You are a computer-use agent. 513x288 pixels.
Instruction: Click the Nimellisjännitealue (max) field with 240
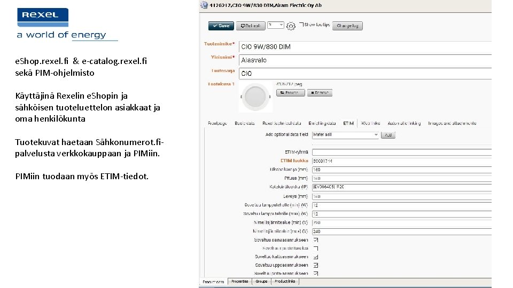[x=402, y=231]
